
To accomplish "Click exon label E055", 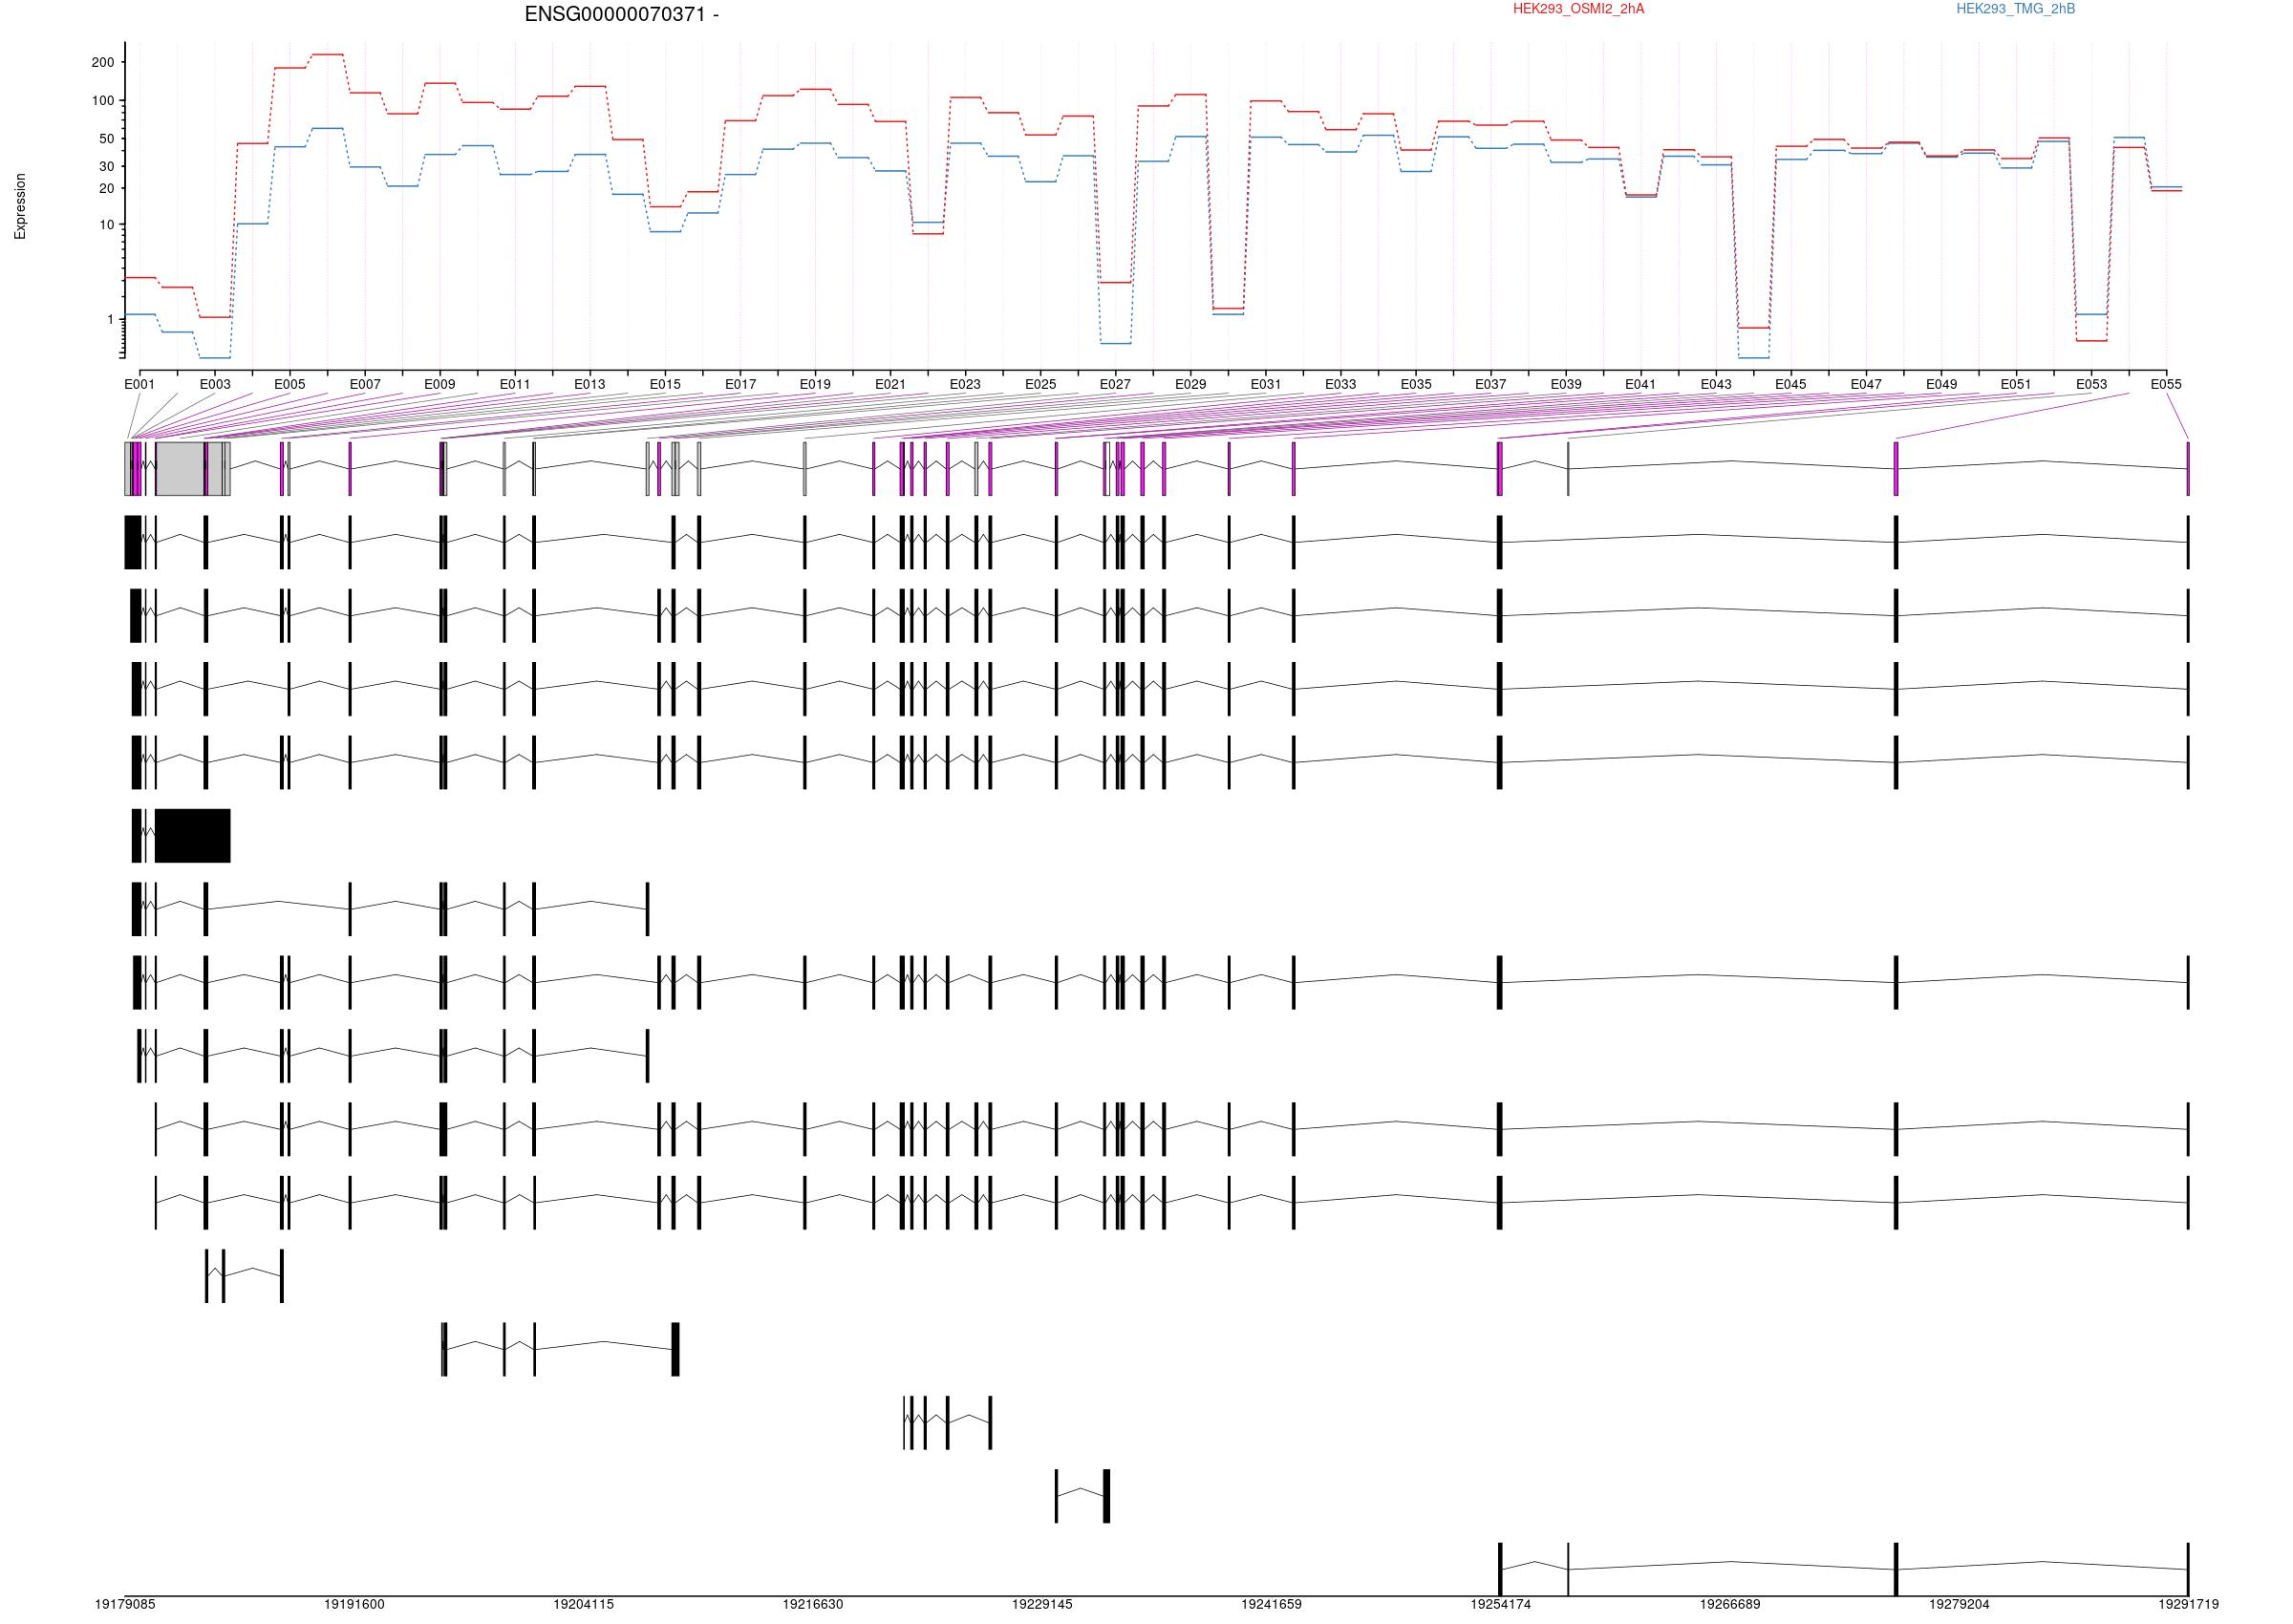I will (x=2167, y=384).
